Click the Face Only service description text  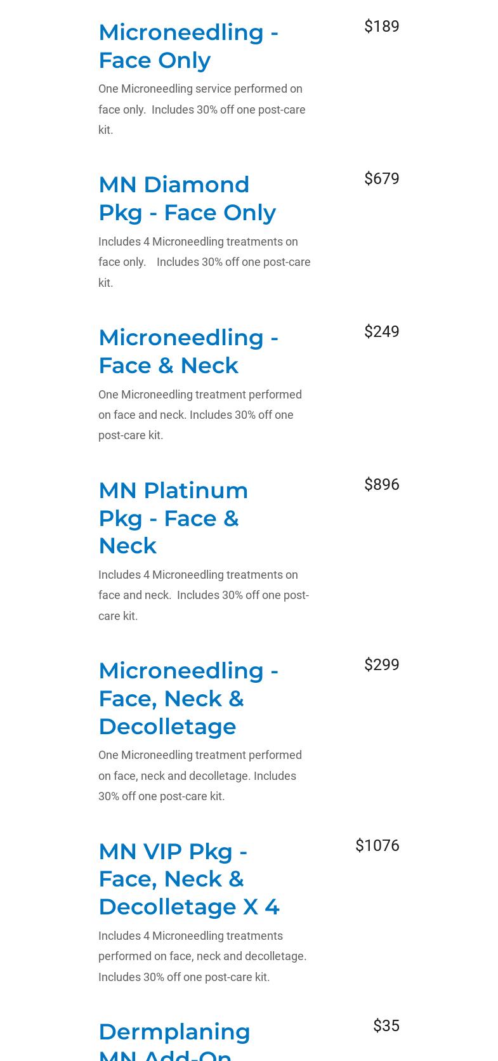[202, 109]
